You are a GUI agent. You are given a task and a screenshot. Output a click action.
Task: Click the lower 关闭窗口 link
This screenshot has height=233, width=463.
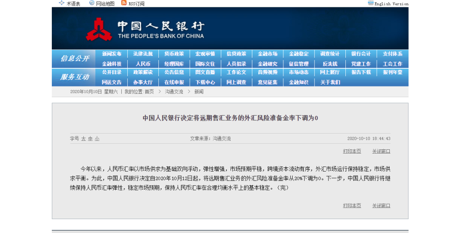(x=381, y=205)
